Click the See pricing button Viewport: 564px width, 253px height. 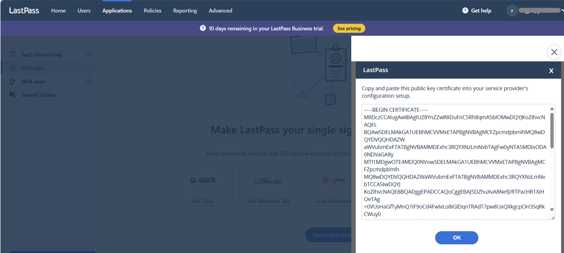coord(349,28)
